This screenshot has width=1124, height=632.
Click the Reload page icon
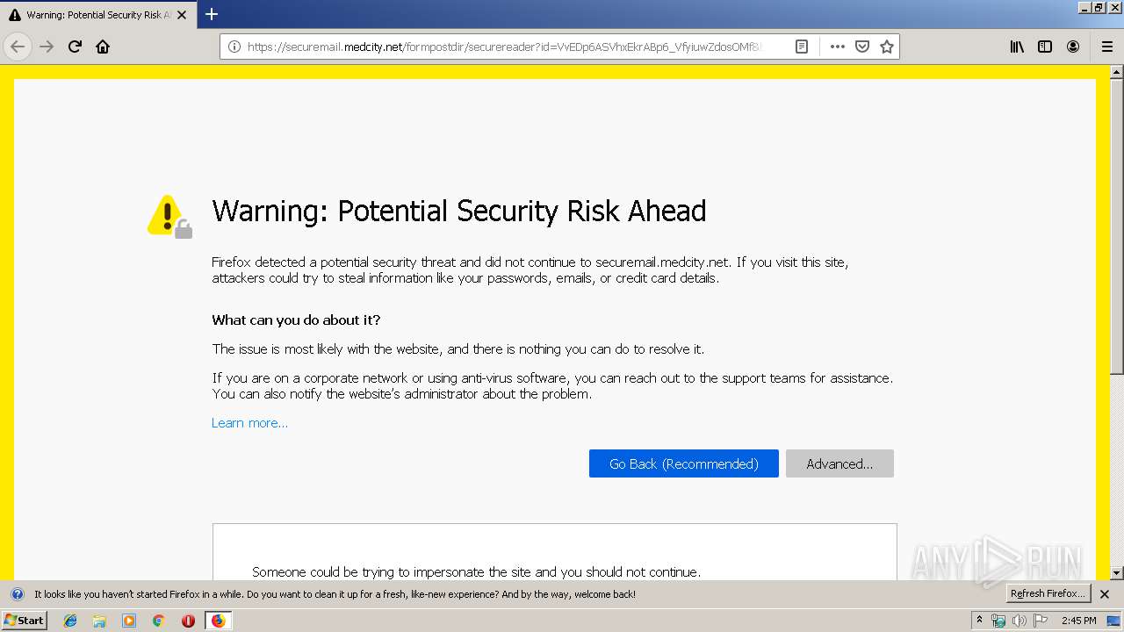tap(75, 47)
